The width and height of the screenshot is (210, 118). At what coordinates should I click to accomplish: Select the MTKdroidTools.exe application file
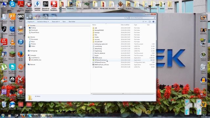(x=100, y=60)
